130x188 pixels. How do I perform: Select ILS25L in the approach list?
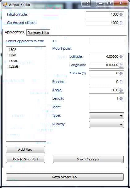coord(13,61)
